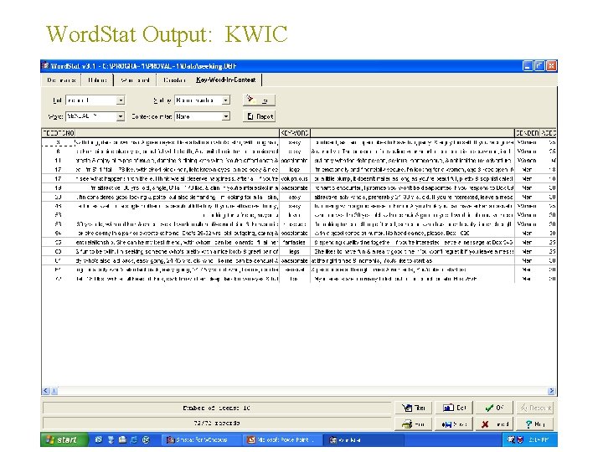This screenshot has width=603, height=452.
Task: Open Simstat for Windows taskbar item
Action: coord(201,439)
